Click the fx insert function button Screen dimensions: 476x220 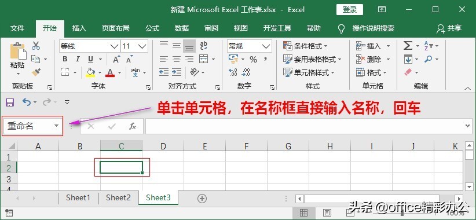[x=133, y=126]
